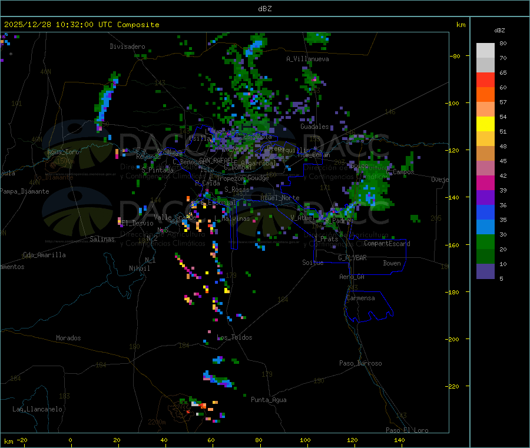This screenshot has width=530, height=448.
Task: Select the light gray 70-80 dBZ legend band
Action: (x=485, y=51)
